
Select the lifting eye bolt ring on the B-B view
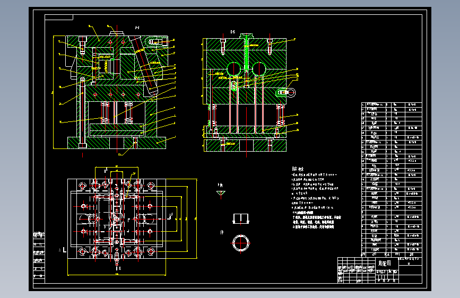[x=291, y=92]
